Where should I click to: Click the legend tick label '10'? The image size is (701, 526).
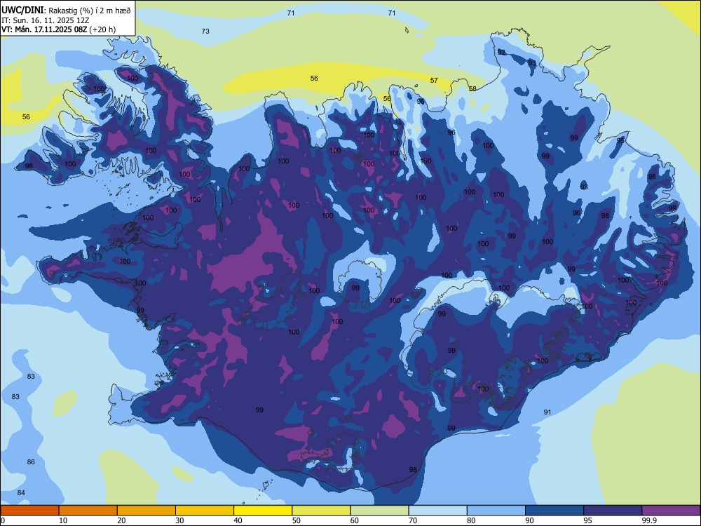63,520
